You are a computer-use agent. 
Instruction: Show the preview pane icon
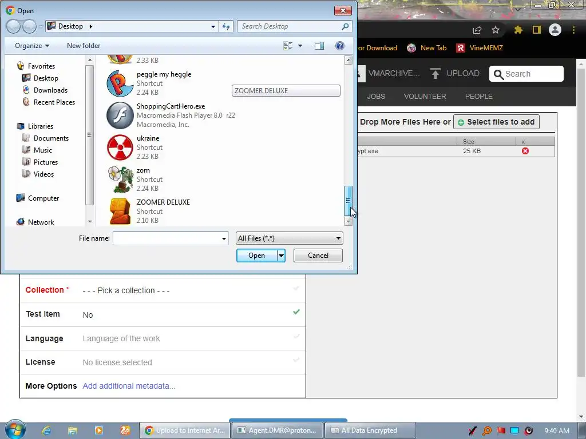tap(319, 46)
